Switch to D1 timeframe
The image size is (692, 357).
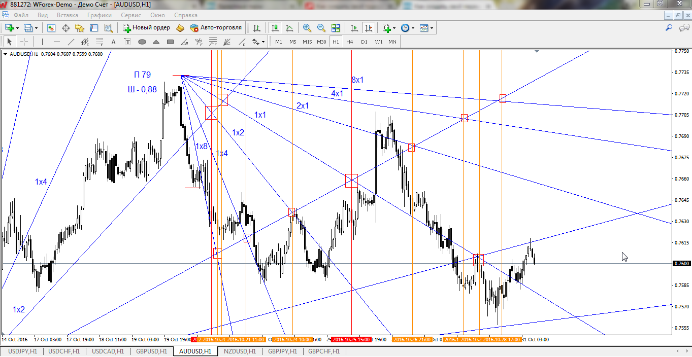(364, 42)
